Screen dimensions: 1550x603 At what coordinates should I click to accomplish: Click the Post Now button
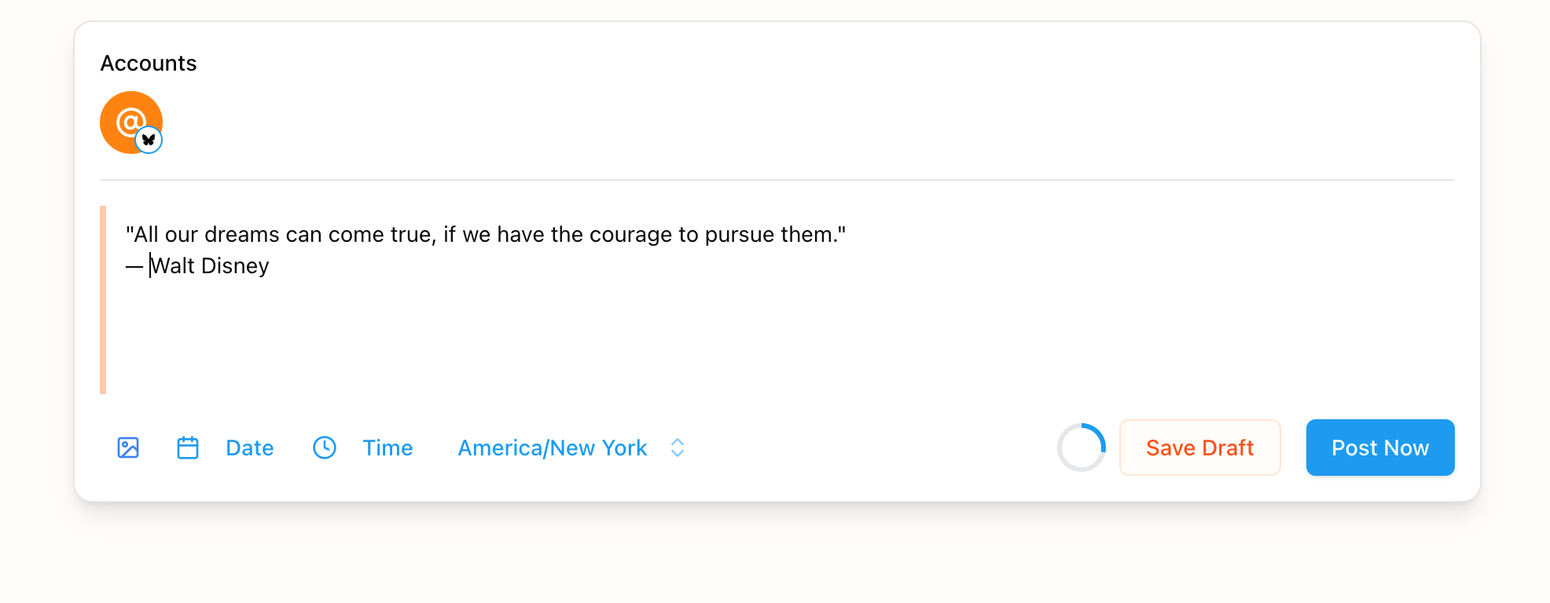point(1379,448)
